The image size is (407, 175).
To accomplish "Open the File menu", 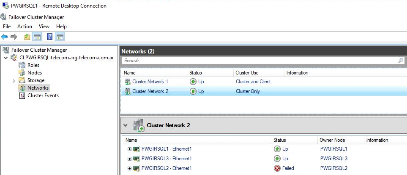I will (x=7, y=27).
